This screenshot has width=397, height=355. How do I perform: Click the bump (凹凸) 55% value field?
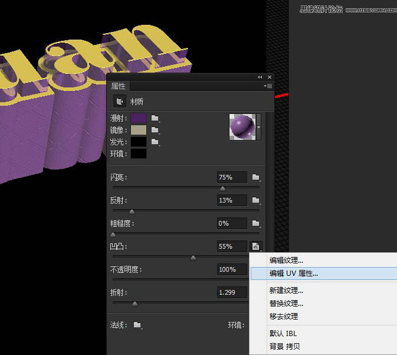232,246
